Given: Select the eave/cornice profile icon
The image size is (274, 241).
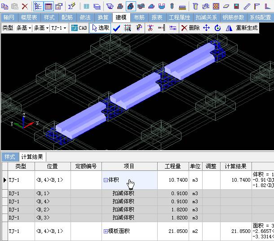Looking at the screenshot, I should (x=257, y=6).
